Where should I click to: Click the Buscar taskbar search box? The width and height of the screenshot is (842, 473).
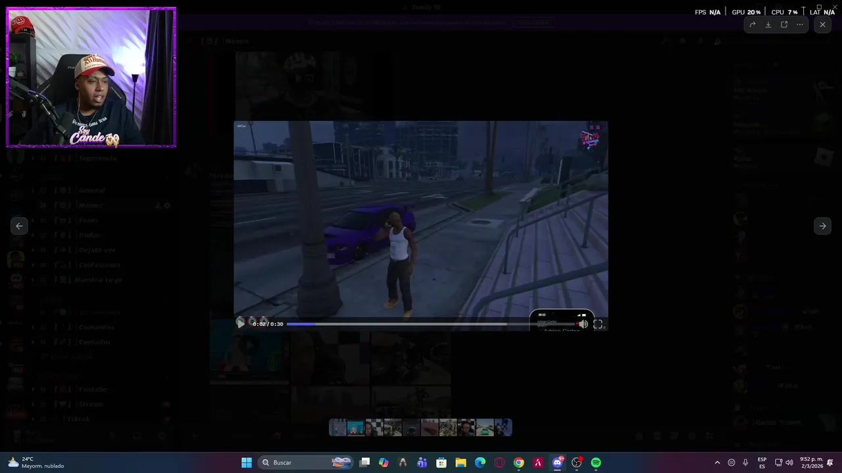click(x=307, y=462)
